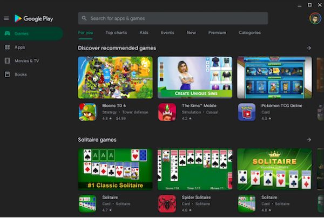This screenshot has width=324, height=218.
Task: Click the Spider Solitaire title
Action: tap(196, 197)
